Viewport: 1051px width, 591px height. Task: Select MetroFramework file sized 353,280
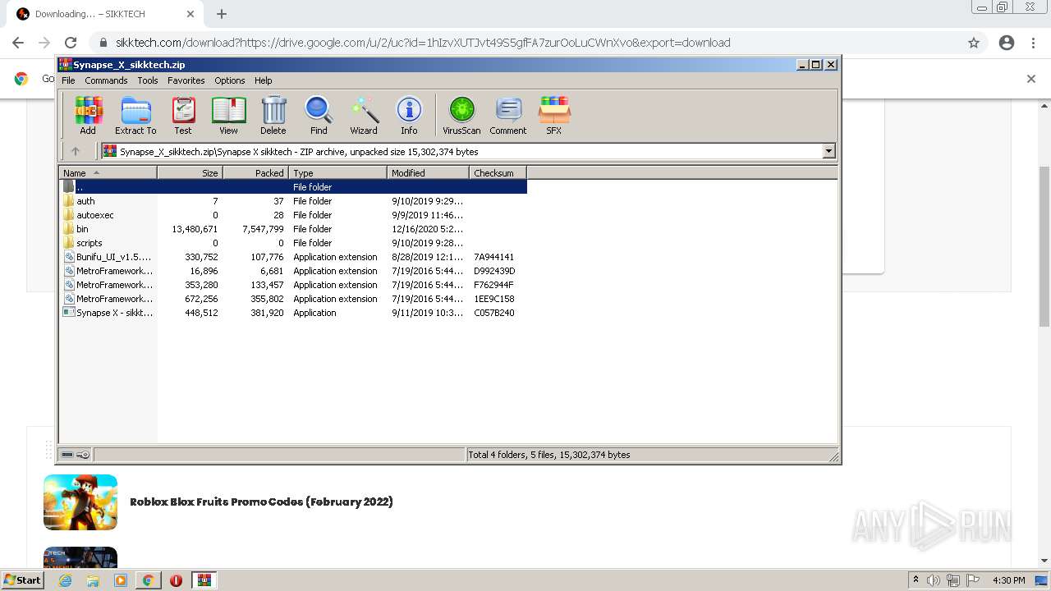(293, 285)
